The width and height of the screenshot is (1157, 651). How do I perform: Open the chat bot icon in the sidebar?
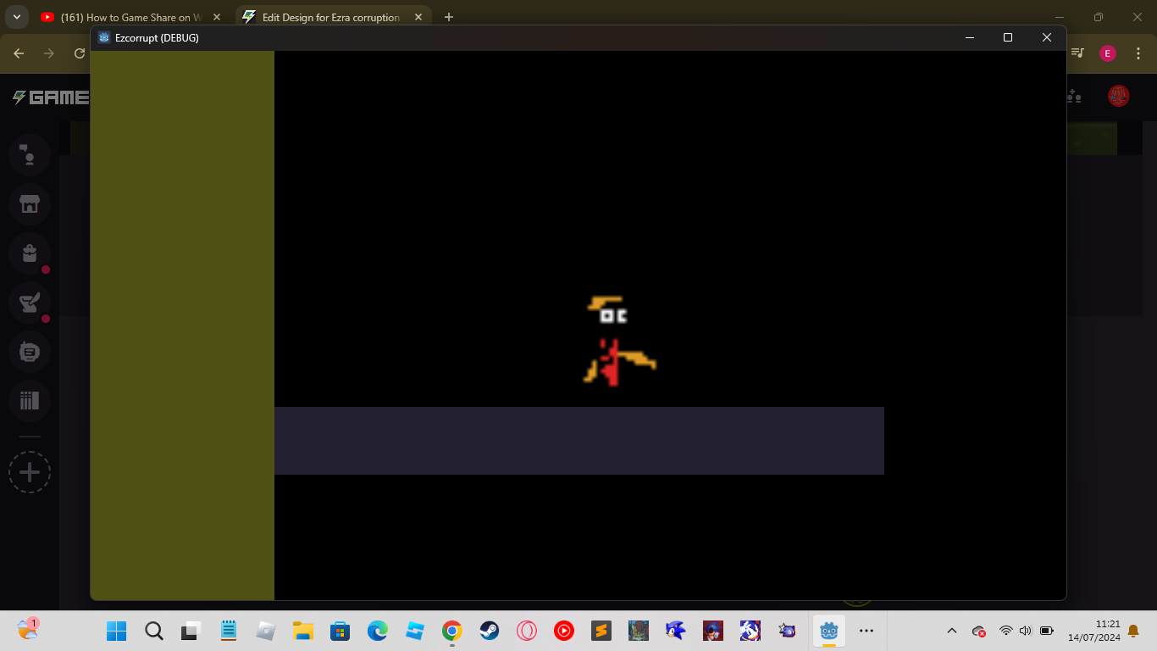tap(30, 352)
